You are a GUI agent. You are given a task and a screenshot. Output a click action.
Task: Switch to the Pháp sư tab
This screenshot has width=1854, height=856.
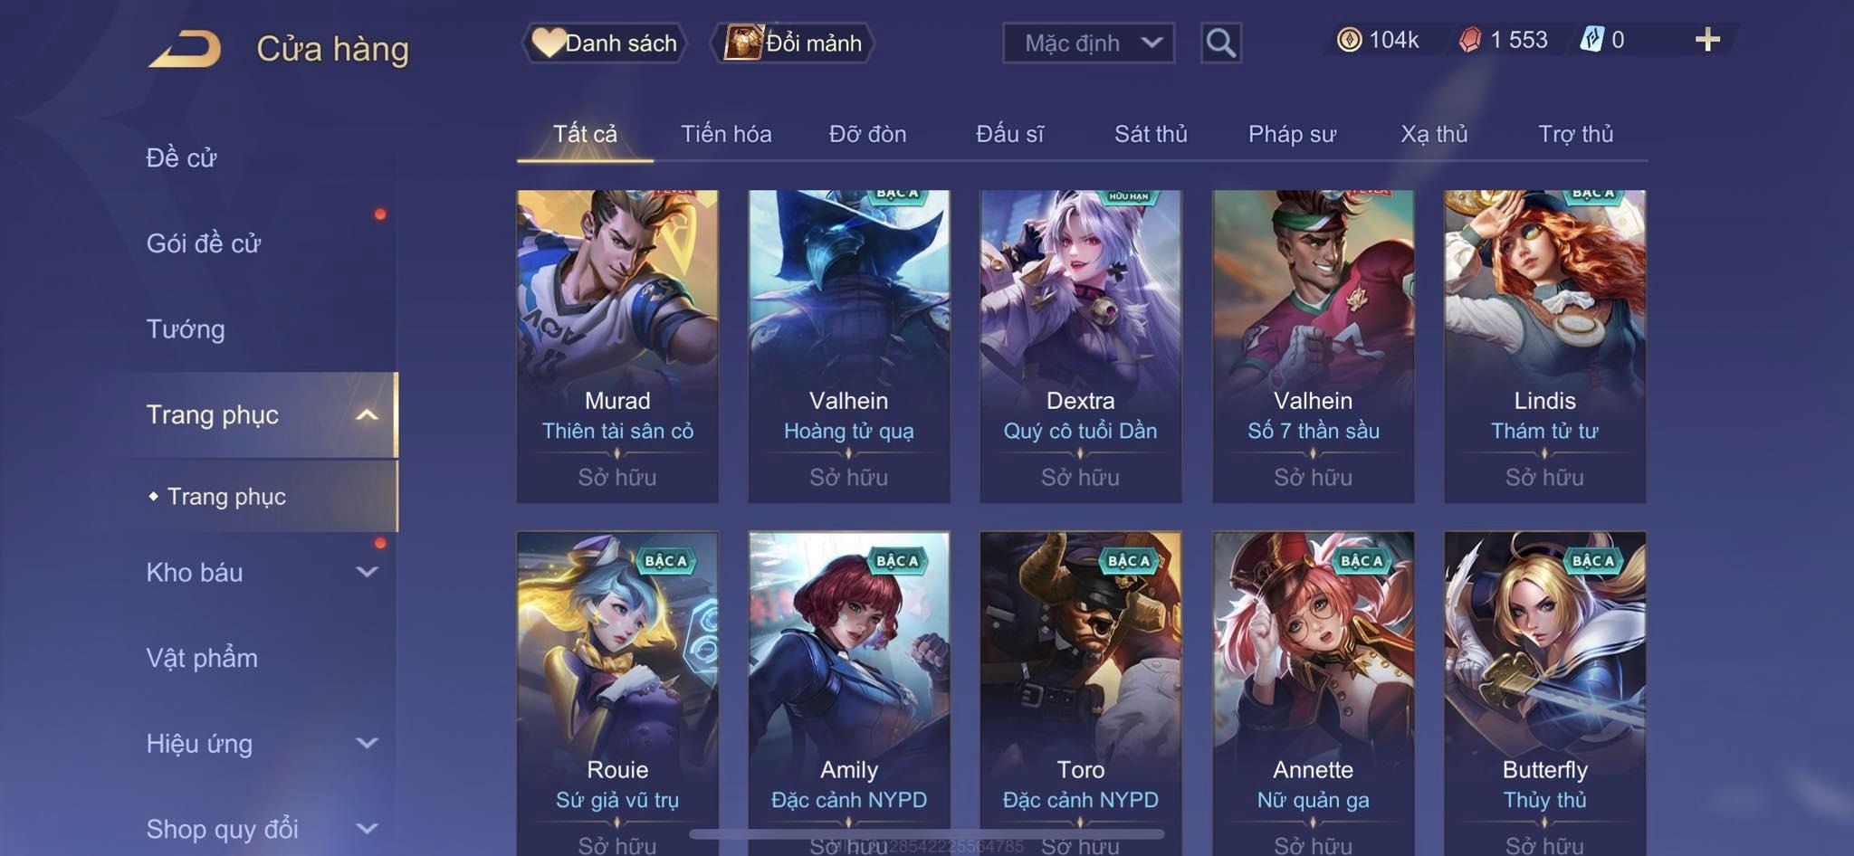(x=1292, y=134)
